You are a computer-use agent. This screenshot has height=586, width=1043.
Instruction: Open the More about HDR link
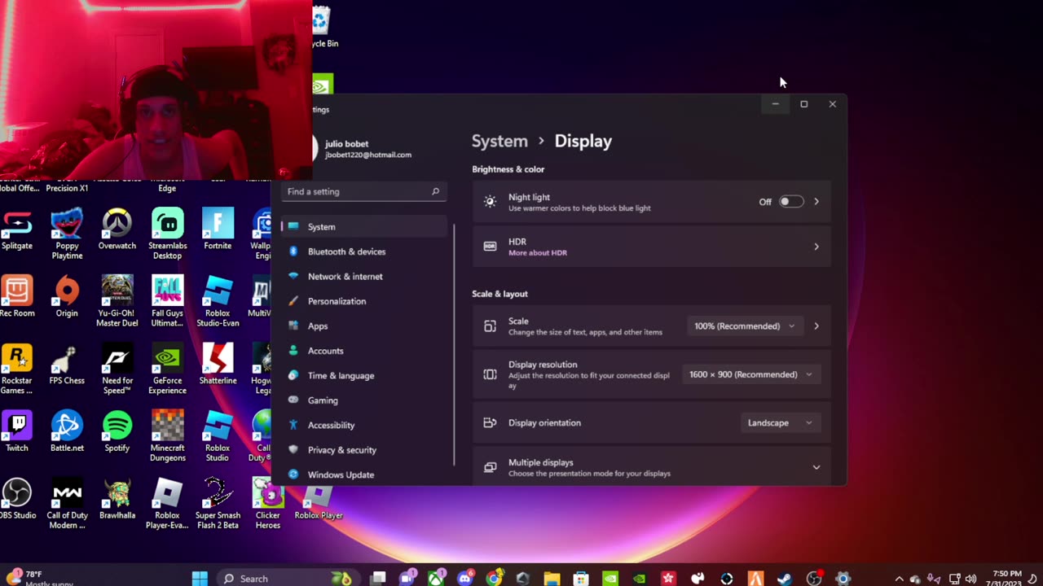coord(538,253)
